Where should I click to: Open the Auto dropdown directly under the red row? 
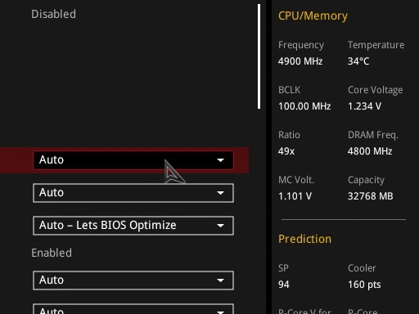133,193
